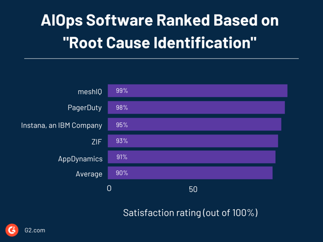
Task: Click the AppDynamics label
Action: (80, 159)
